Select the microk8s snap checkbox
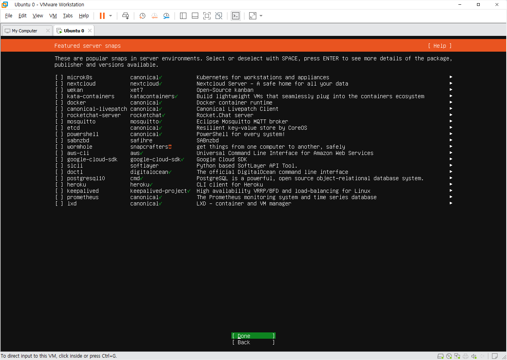The height and width of the screenshot is (360, 507). [x=59, y=77]
